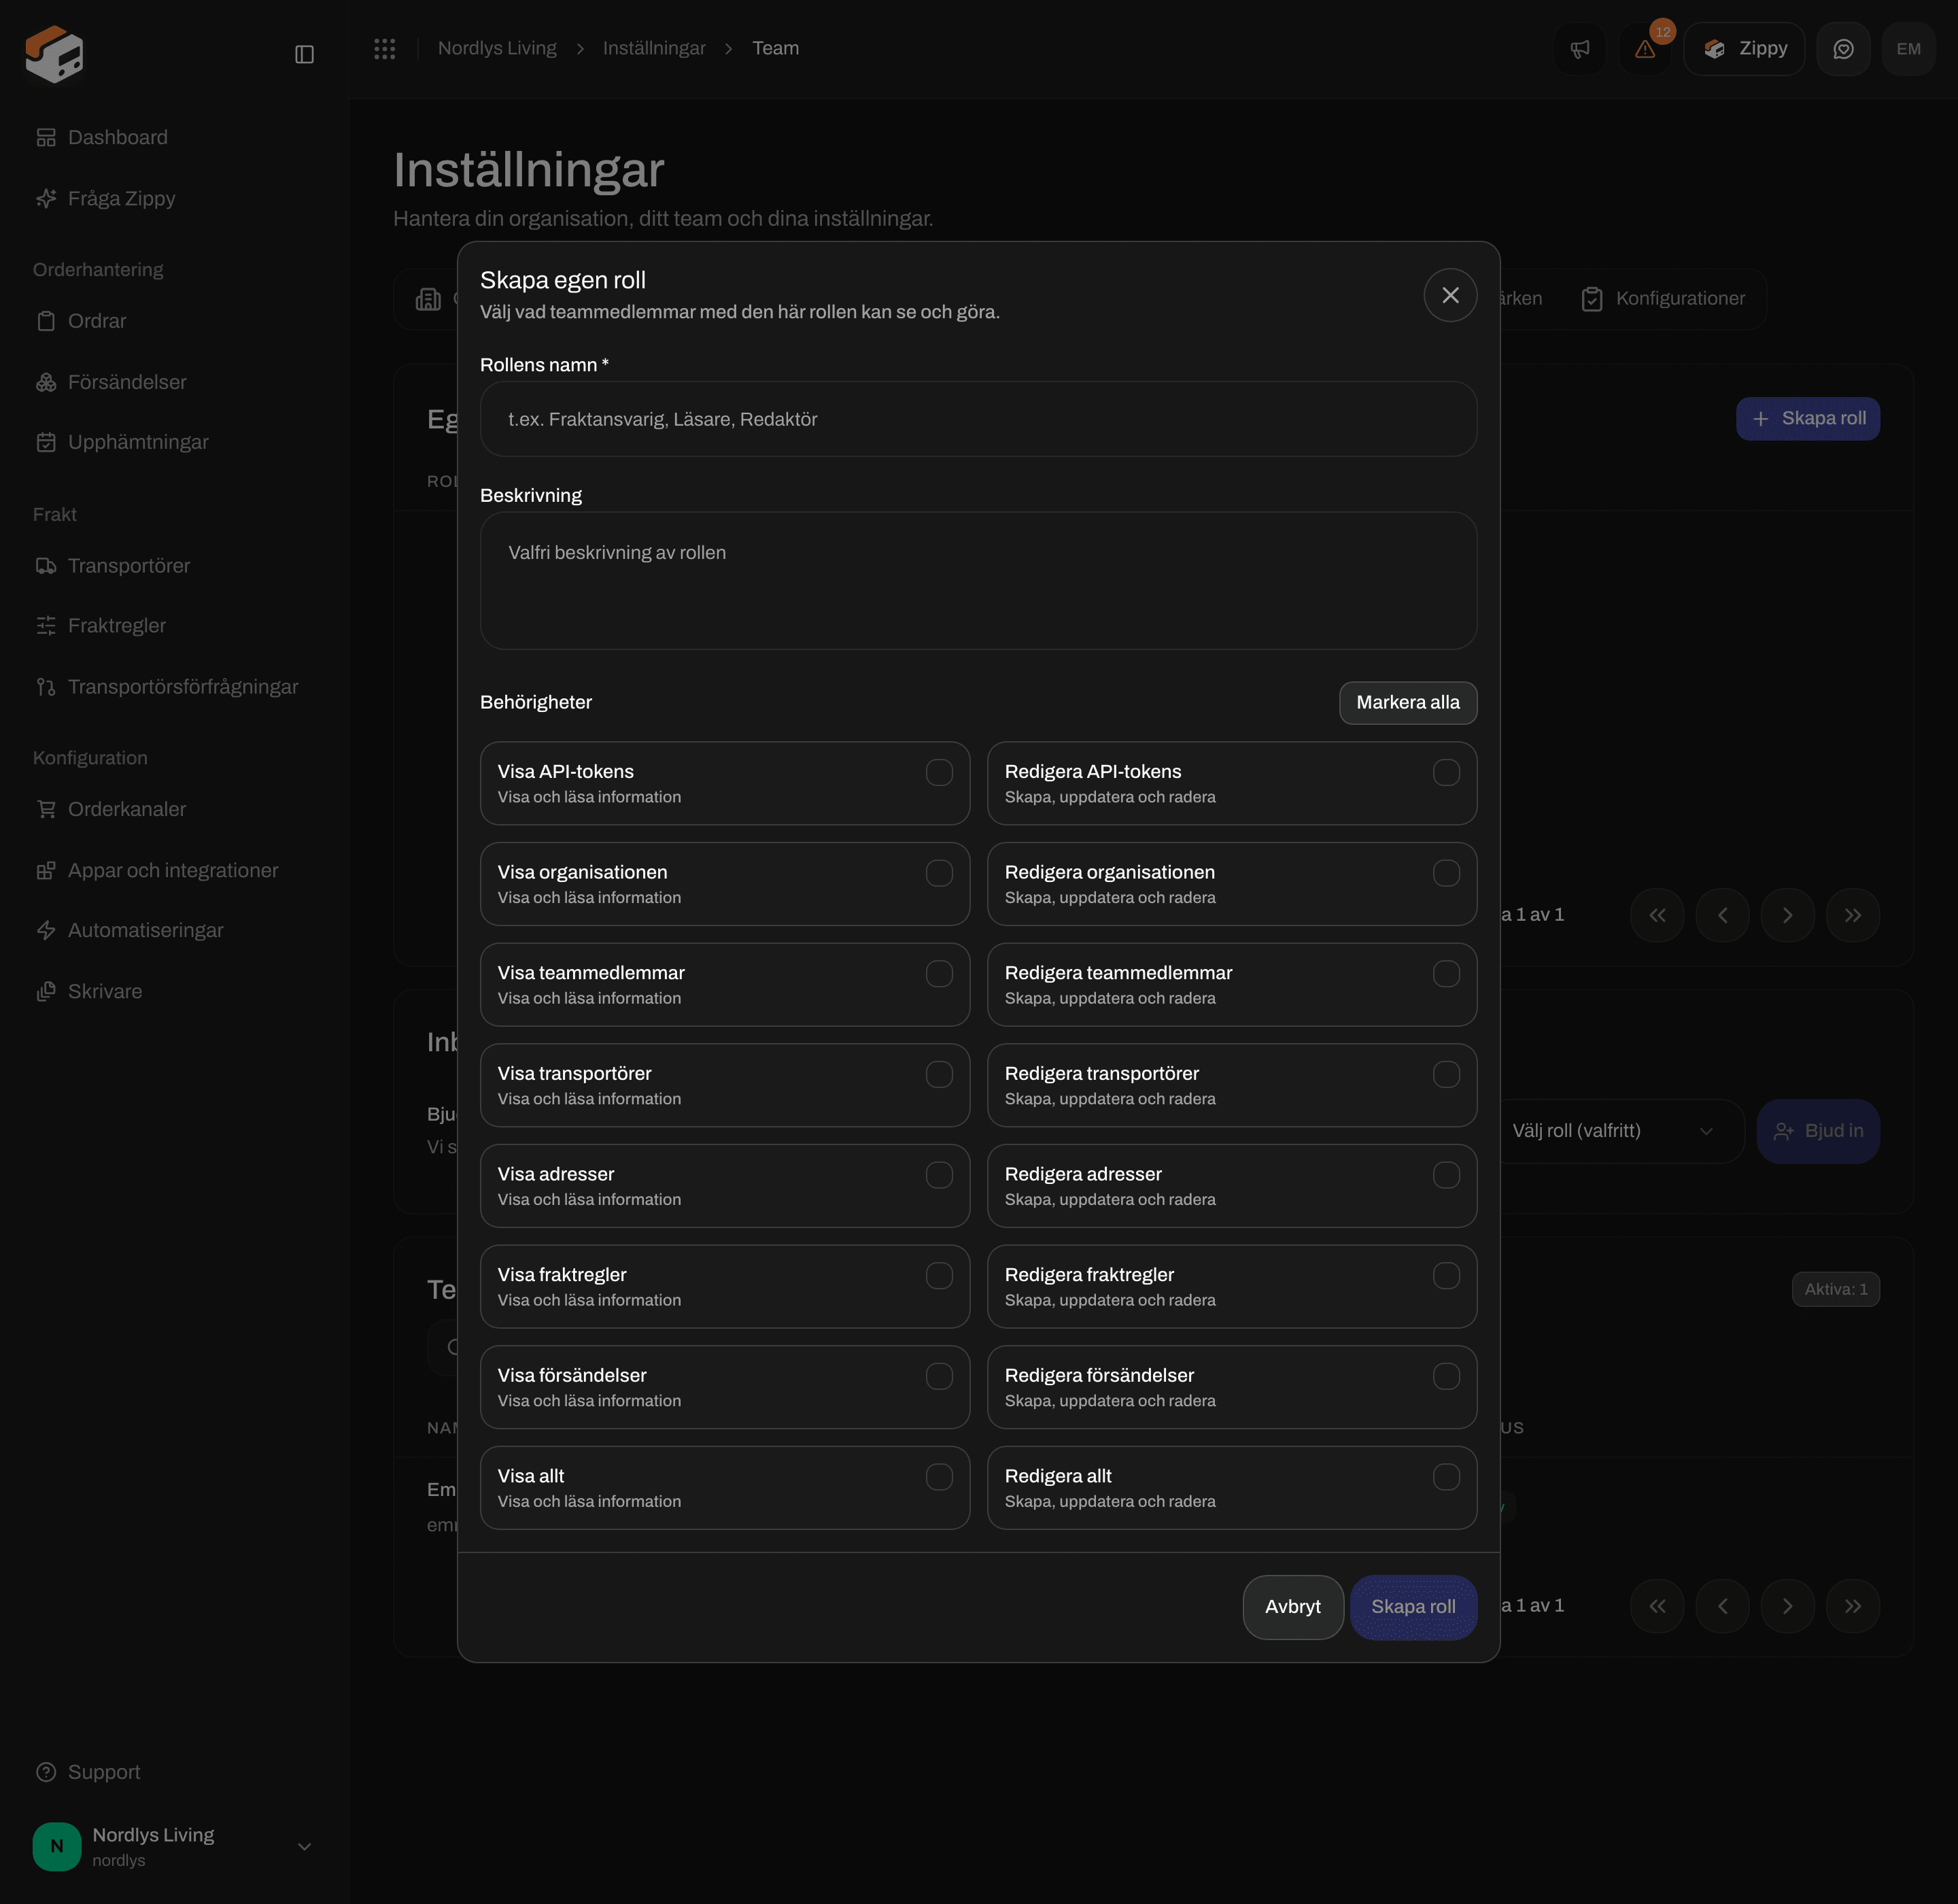Screen dimensions: 1958x1904
Task: Check the Redigera allt permission
Action: [x=1446, y=1476]
